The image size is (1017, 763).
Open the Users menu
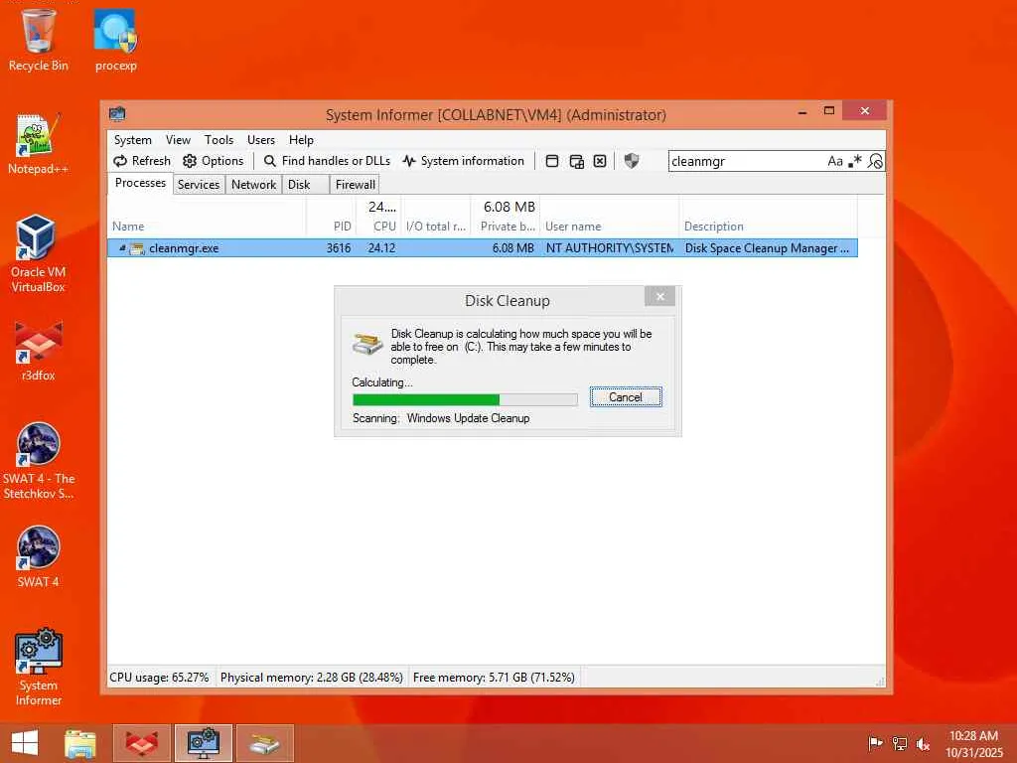261,140
